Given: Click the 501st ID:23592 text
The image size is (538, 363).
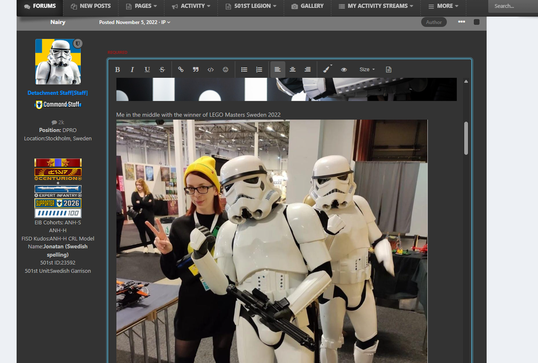Looking at the screenshot, I should [x=58, y=263].
